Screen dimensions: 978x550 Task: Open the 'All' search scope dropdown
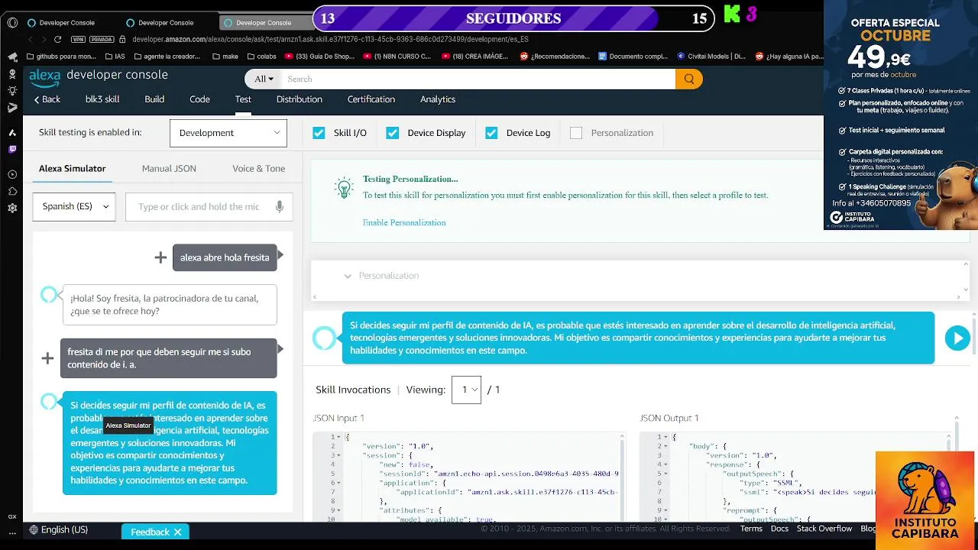click(264, 79)
